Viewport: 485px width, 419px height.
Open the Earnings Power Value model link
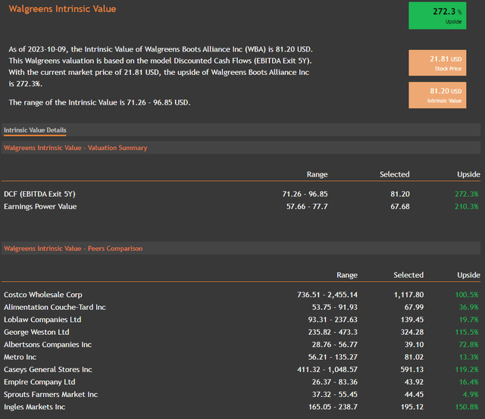click(40, 206)
